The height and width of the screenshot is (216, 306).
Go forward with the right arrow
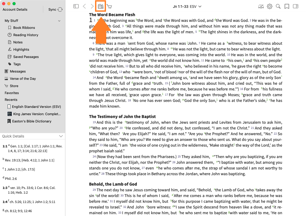tap(92, 6)
